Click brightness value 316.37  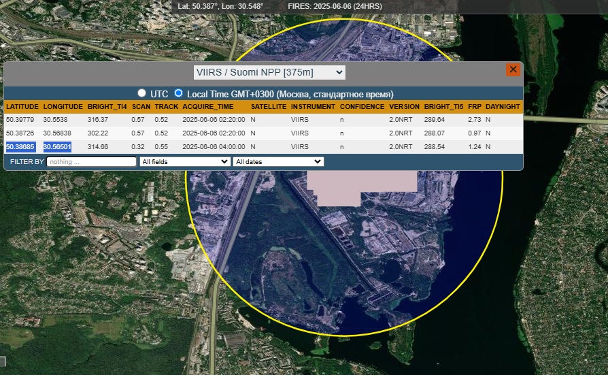pyautogui.click(x=98, y=120)
